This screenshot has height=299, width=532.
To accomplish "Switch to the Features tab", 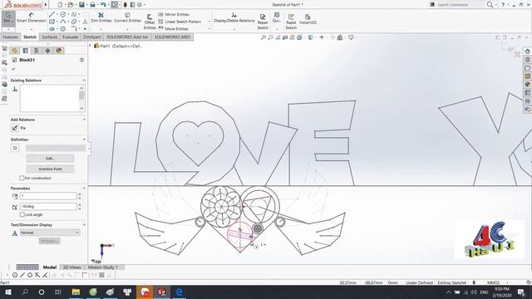I will 10,37.
